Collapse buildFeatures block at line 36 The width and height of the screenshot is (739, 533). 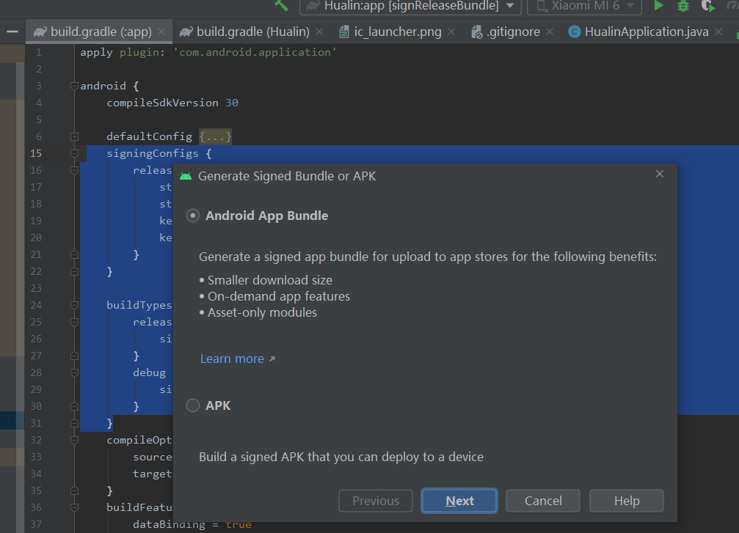click(74, 507)
